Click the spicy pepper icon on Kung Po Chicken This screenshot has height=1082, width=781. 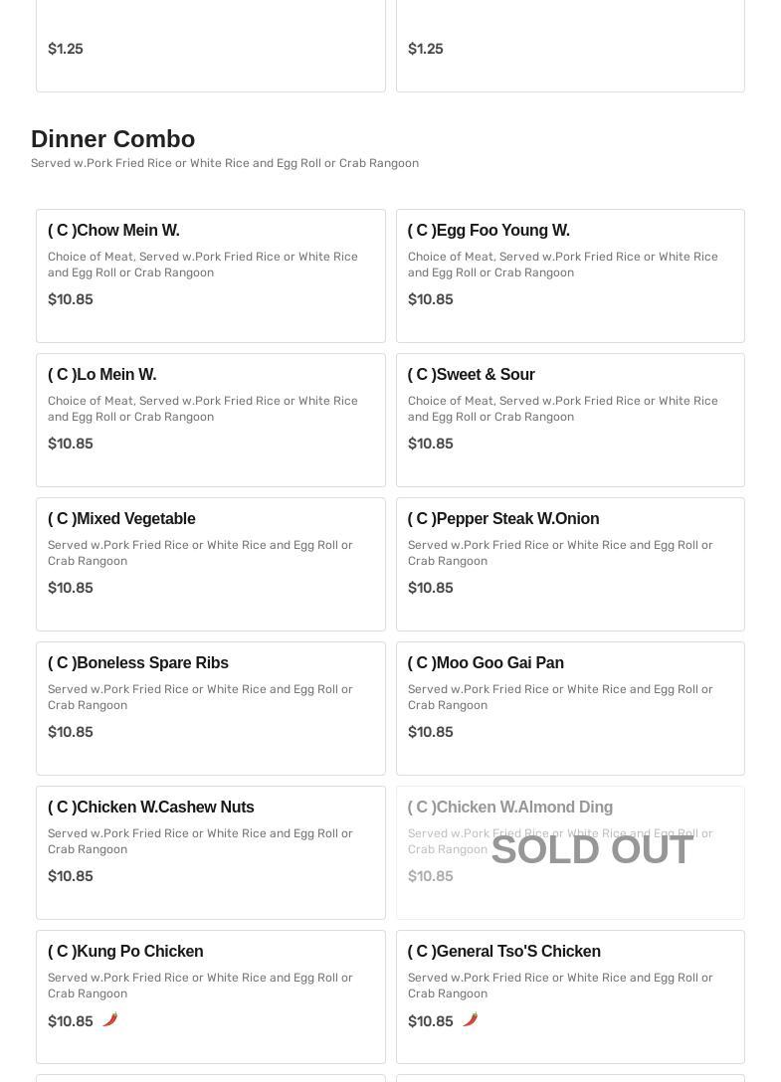(109, 1019)
